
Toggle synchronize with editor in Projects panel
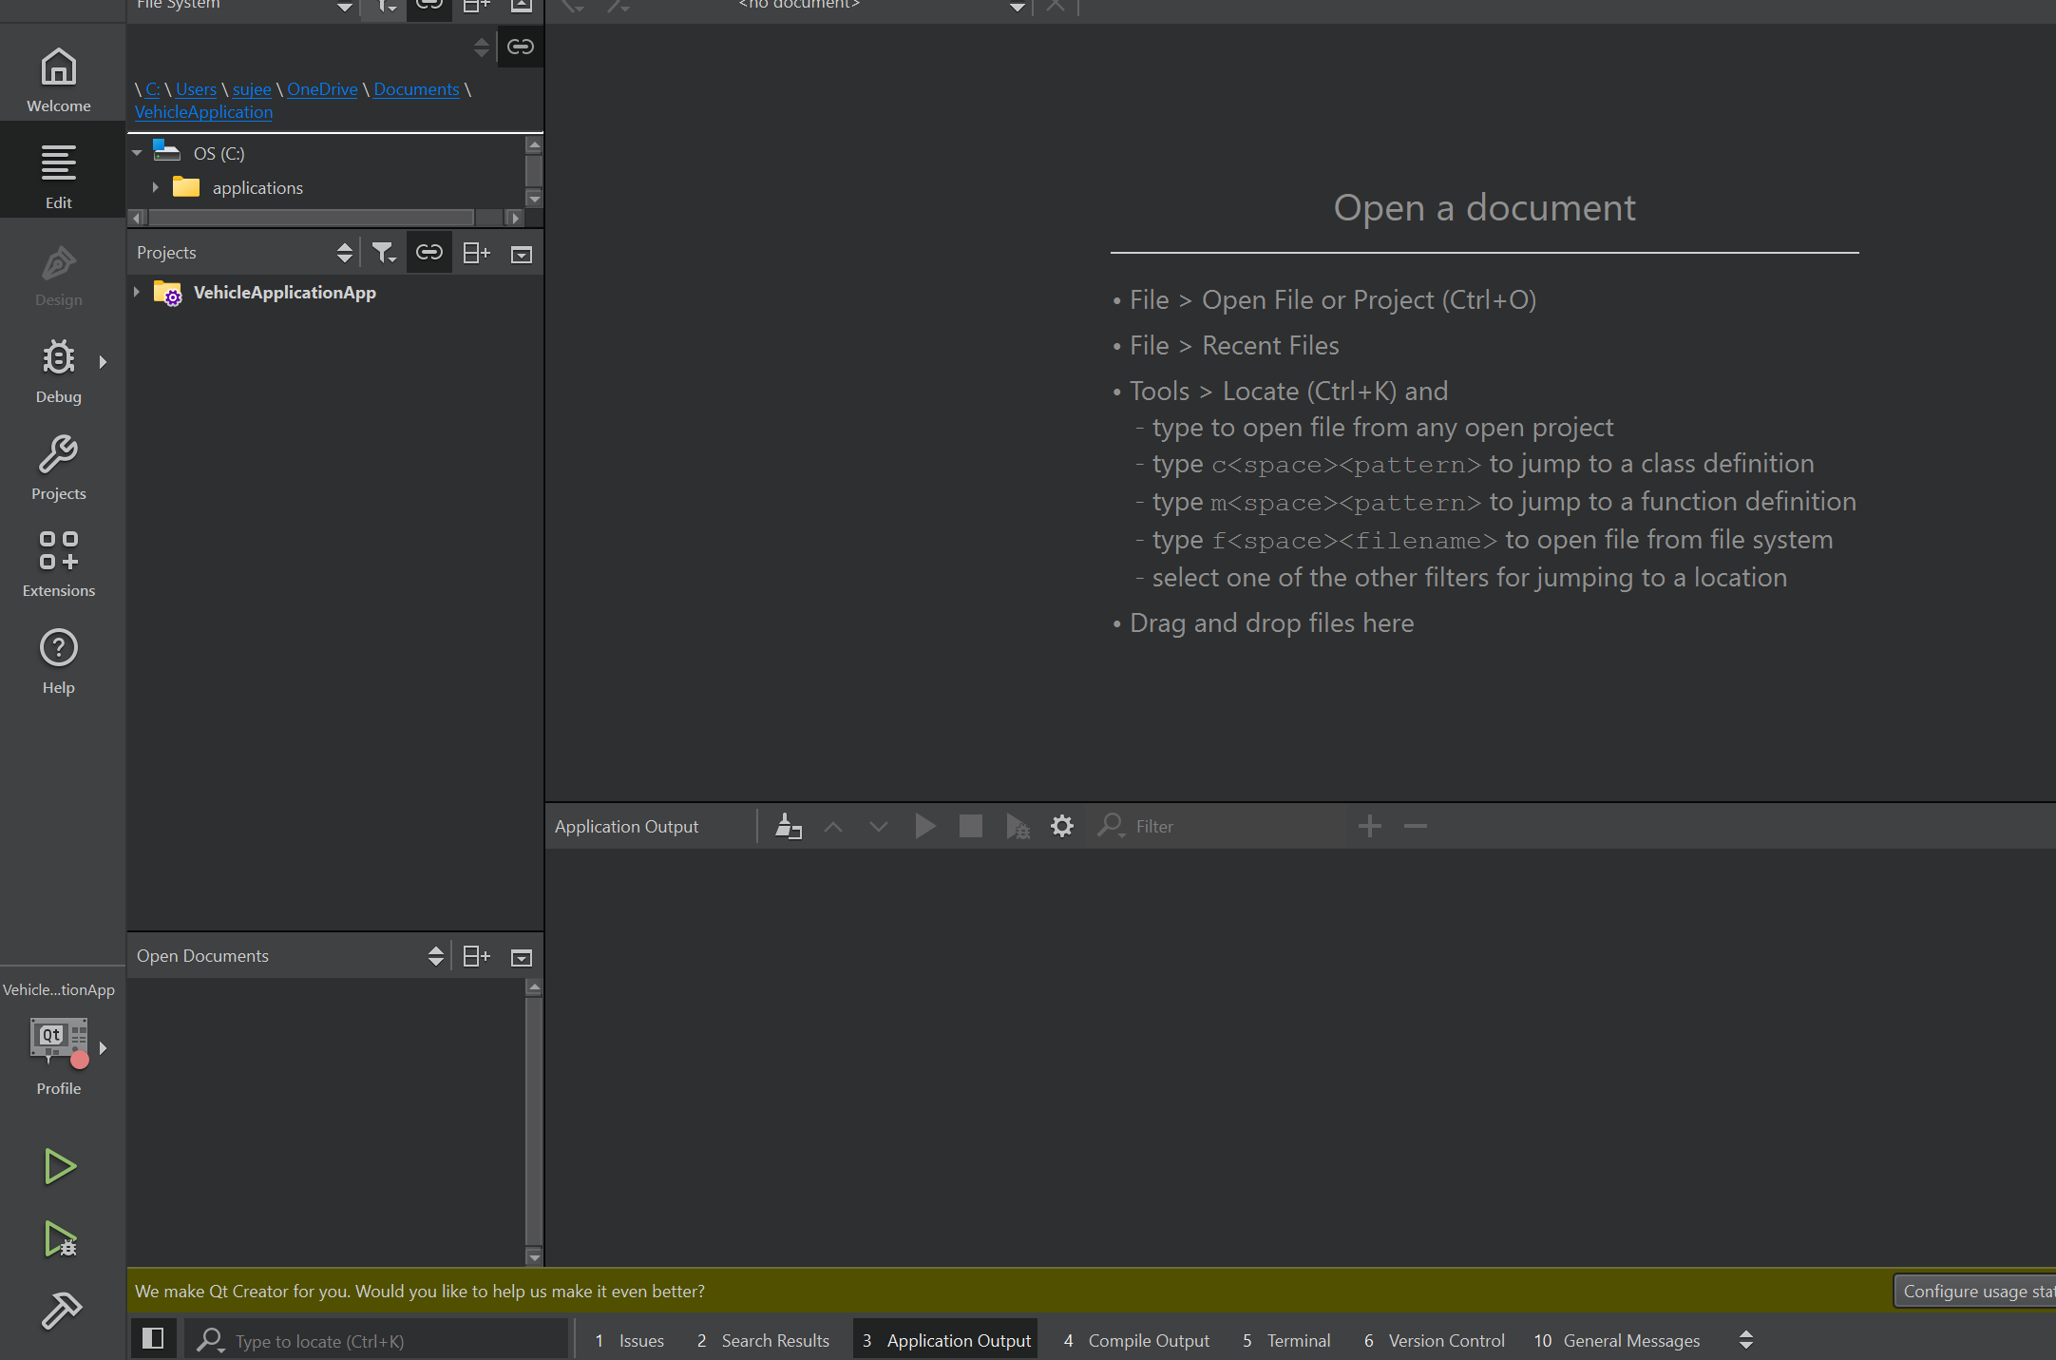429,253
